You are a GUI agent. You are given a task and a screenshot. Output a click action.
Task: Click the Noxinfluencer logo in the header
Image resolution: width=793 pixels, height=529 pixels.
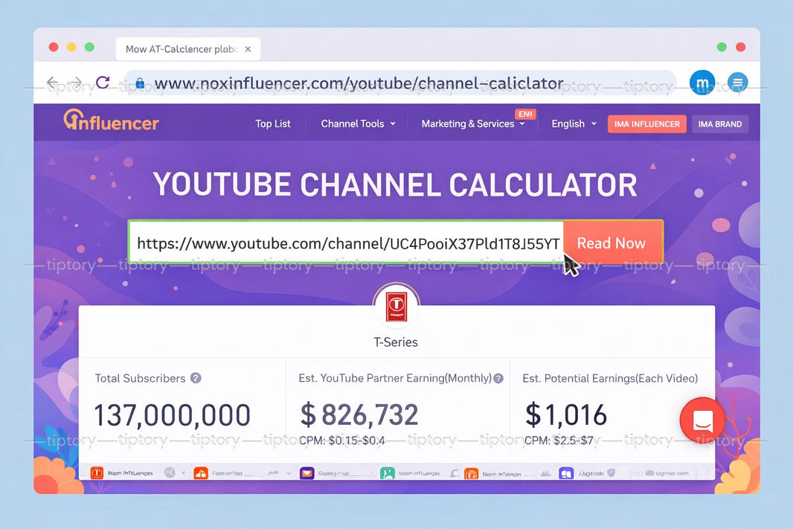110,121
